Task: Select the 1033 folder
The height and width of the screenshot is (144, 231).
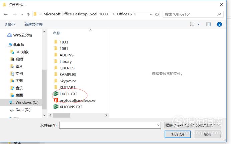Action: click(x=61, y=42)
